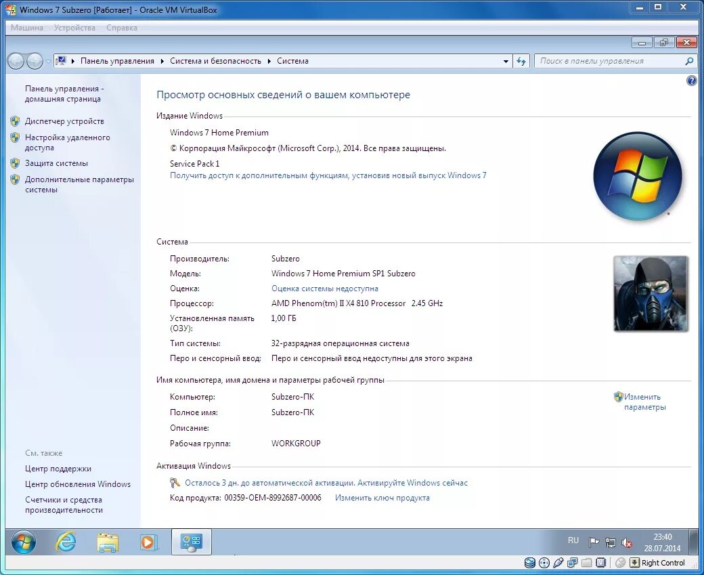Click the 1,00 ГБ memory value
Screen dimensions: 704x575
coord(284,318)
